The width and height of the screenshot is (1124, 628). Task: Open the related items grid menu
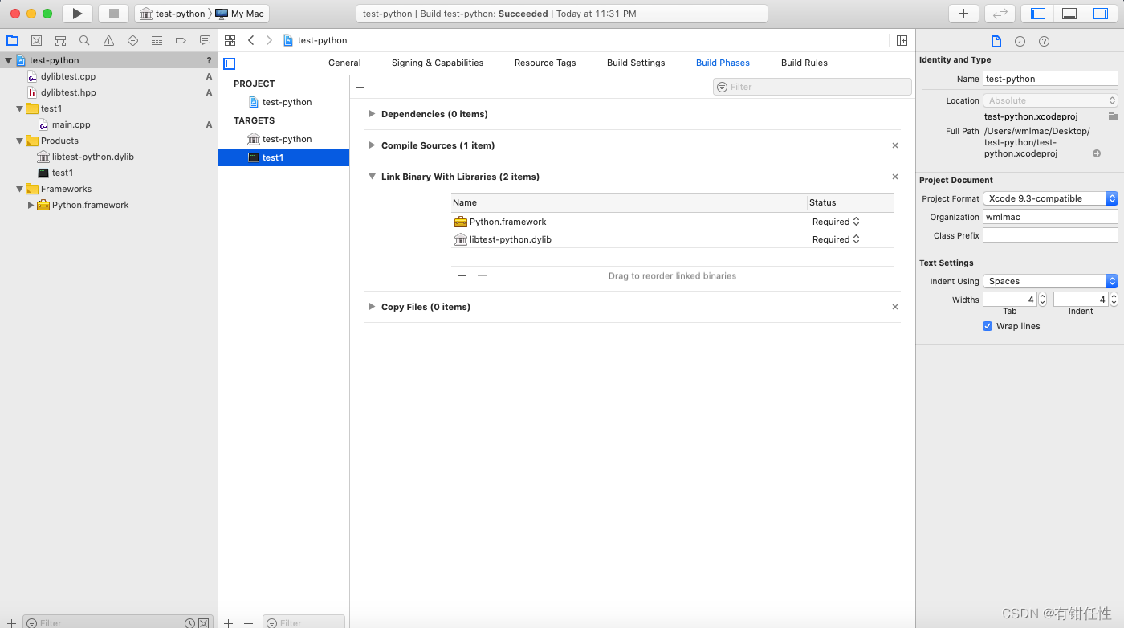click(x=230, y=40)
